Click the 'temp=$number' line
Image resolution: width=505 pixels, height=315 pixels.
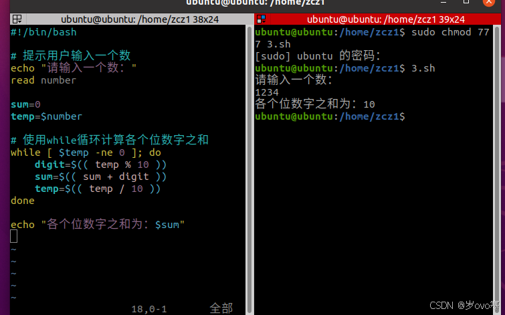46,116
